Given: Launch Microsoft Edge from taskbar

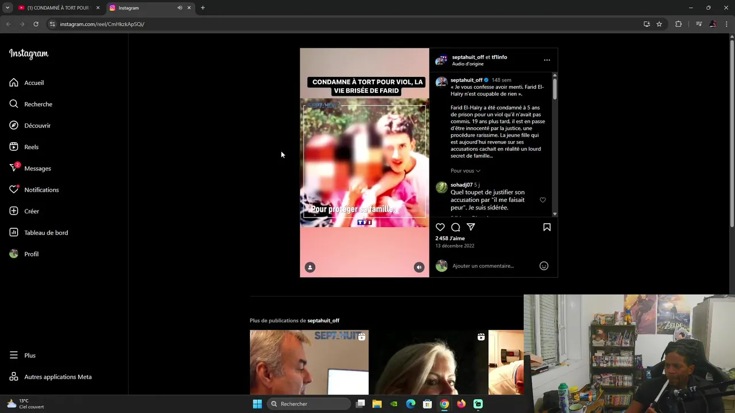Looking at the screenshot, I should [x=411, y=404].
